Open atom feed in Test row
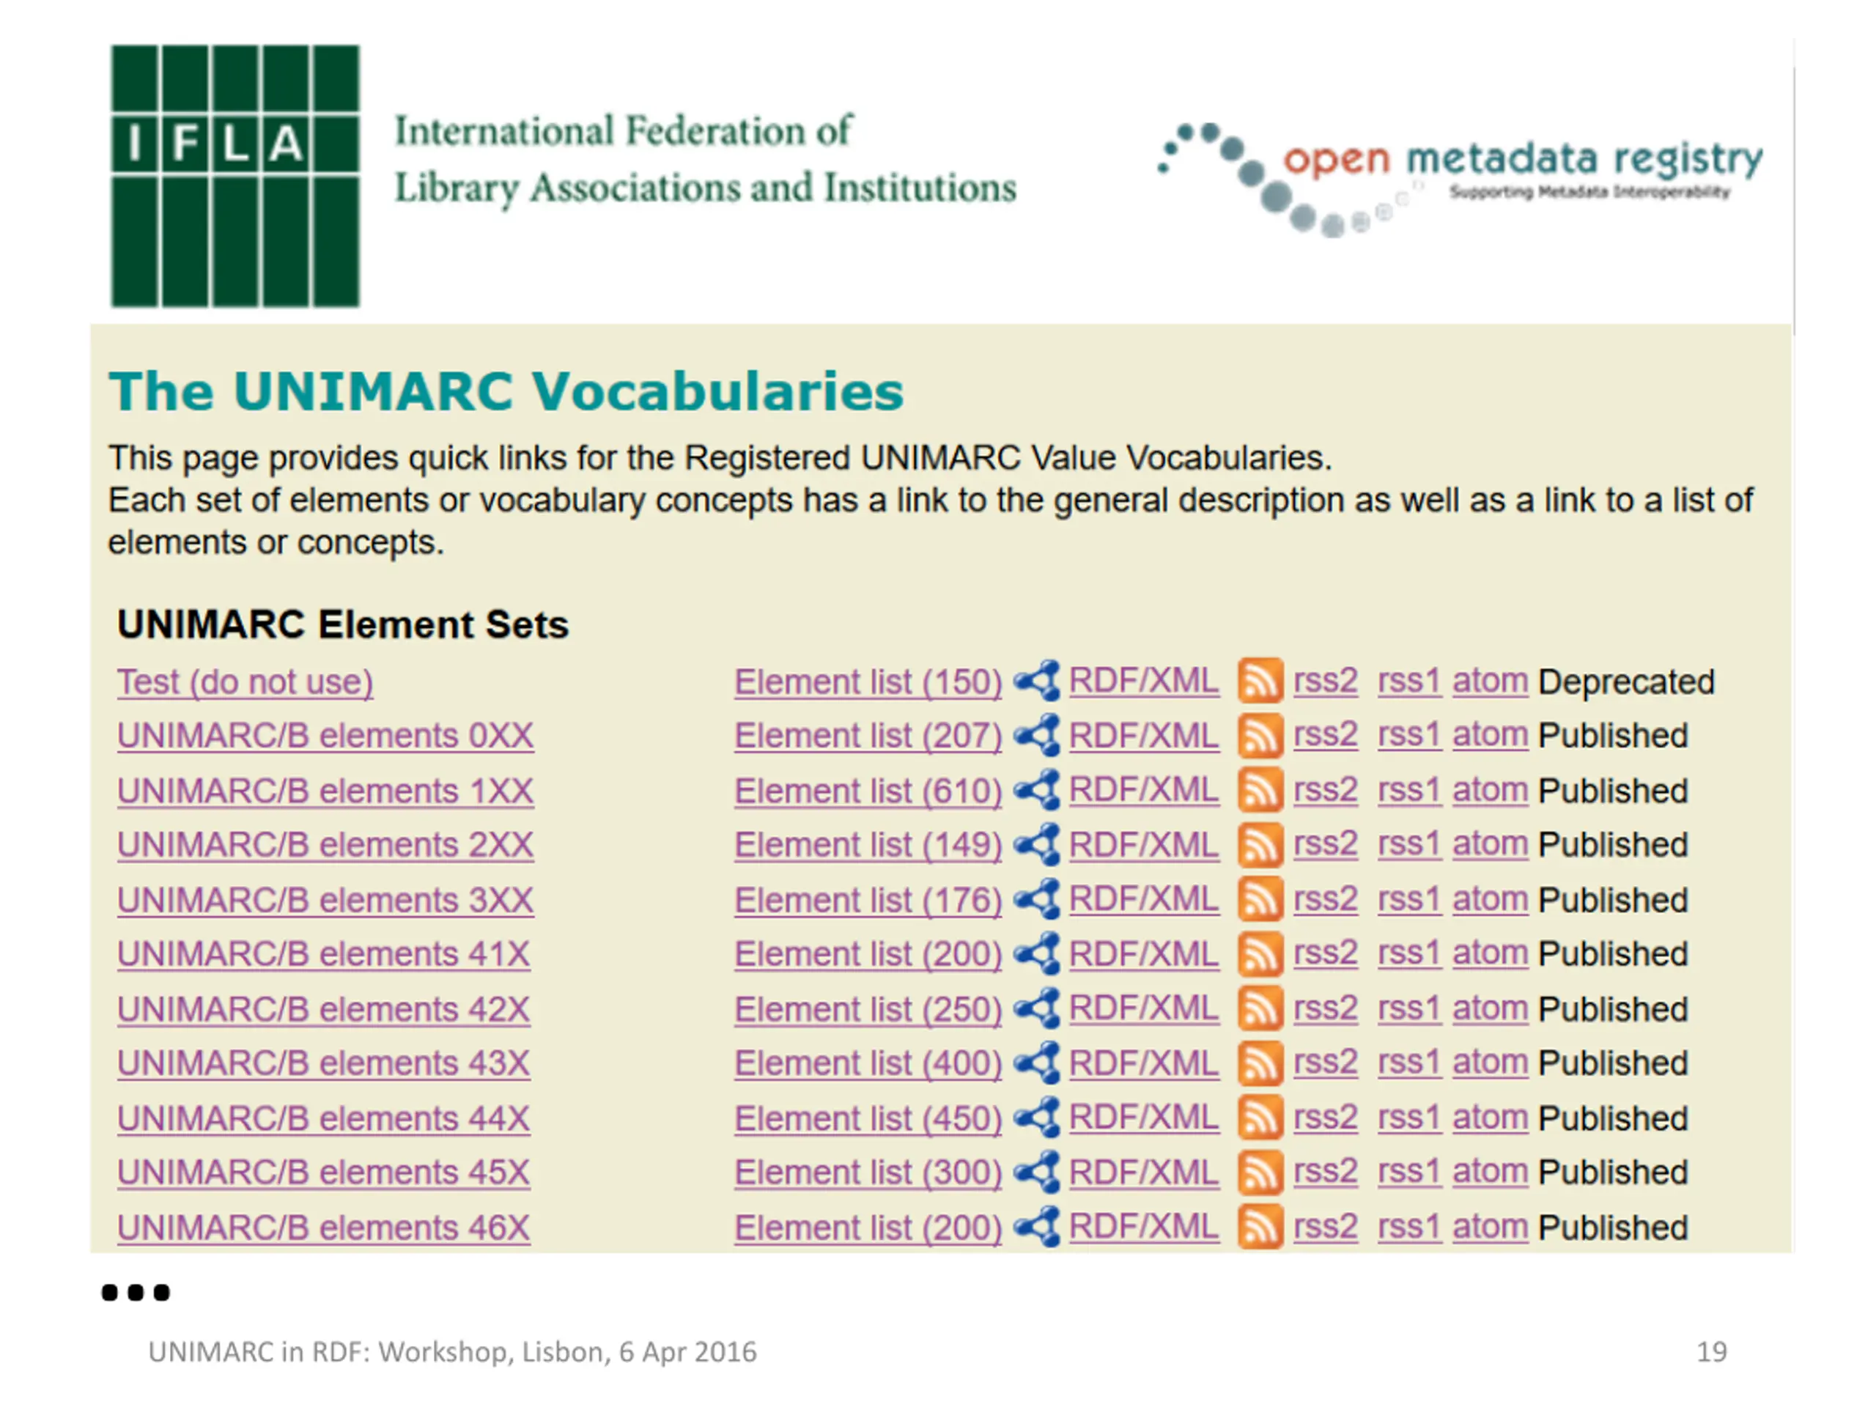Screen dimensions: 1876x1407 click(1490, 681)
